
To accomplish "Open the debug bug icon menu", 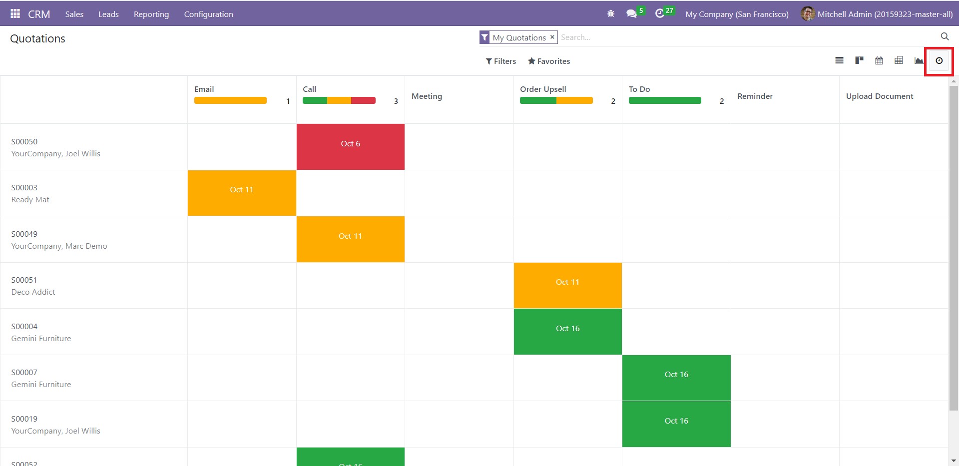I will (x=610, y=14).
